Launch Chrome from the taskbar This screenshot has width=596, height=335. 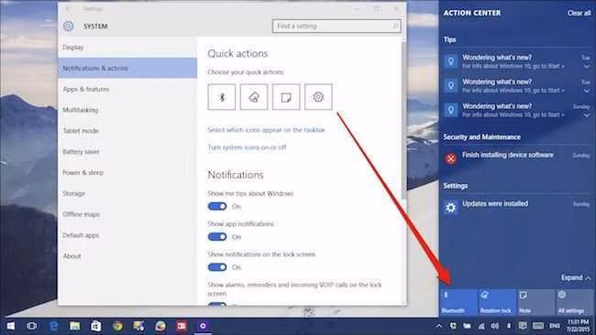[117, 326]
